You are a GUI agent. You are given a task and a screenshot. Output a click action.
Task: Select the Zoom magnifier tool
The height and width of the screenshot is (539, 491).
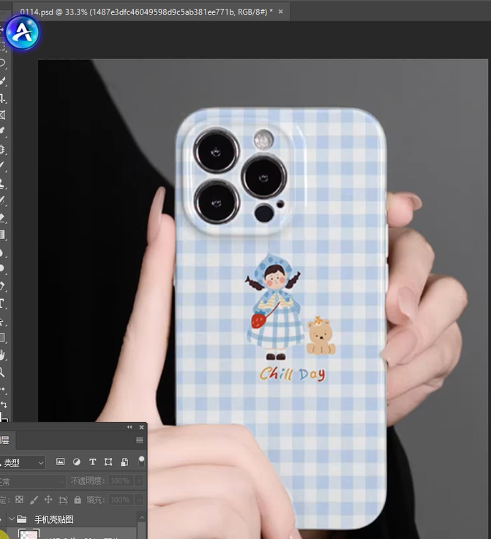click(x=3, y=372)
